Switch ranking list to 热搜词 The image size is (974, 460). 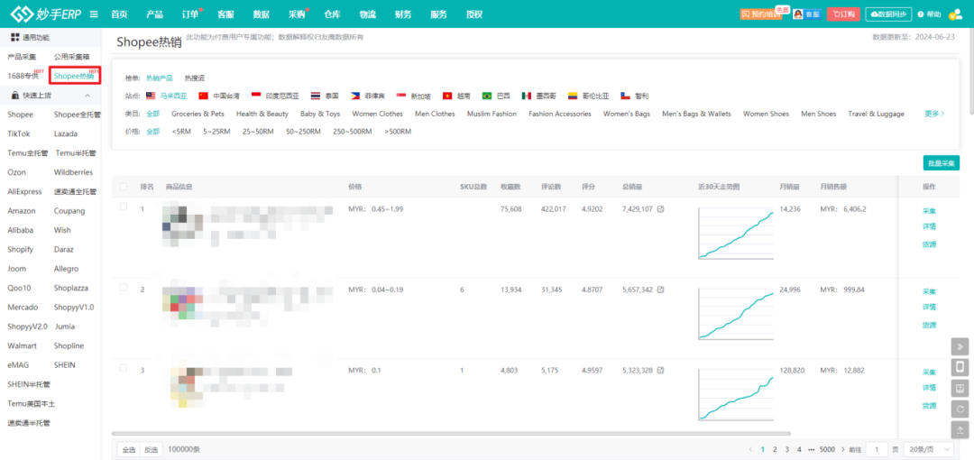(195, 78)
